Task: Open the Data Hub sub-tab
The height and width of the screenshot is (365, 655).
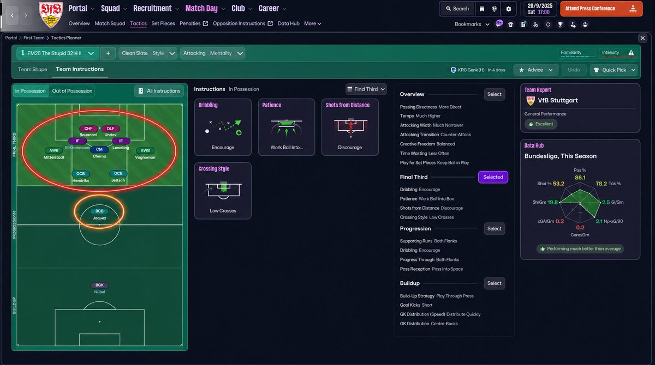Action: [289, 23]
